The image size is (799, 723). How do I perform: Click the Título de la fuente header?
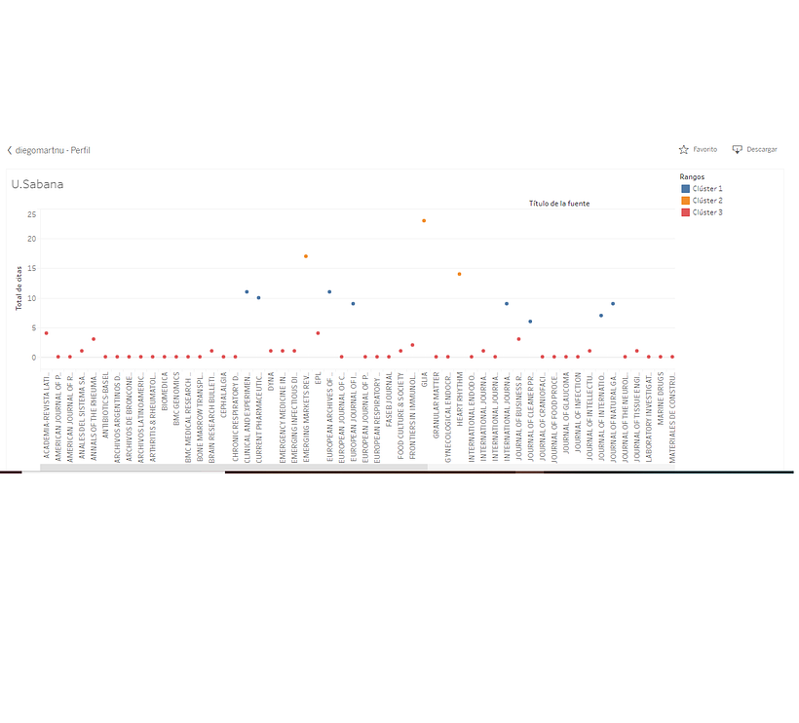click(x=559, y=204)
